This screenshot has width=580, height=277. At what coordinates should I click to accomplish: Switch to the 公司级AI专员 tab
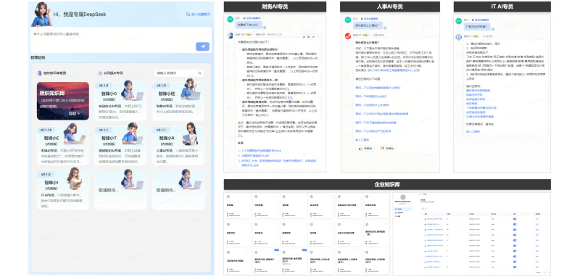point(110,73)
